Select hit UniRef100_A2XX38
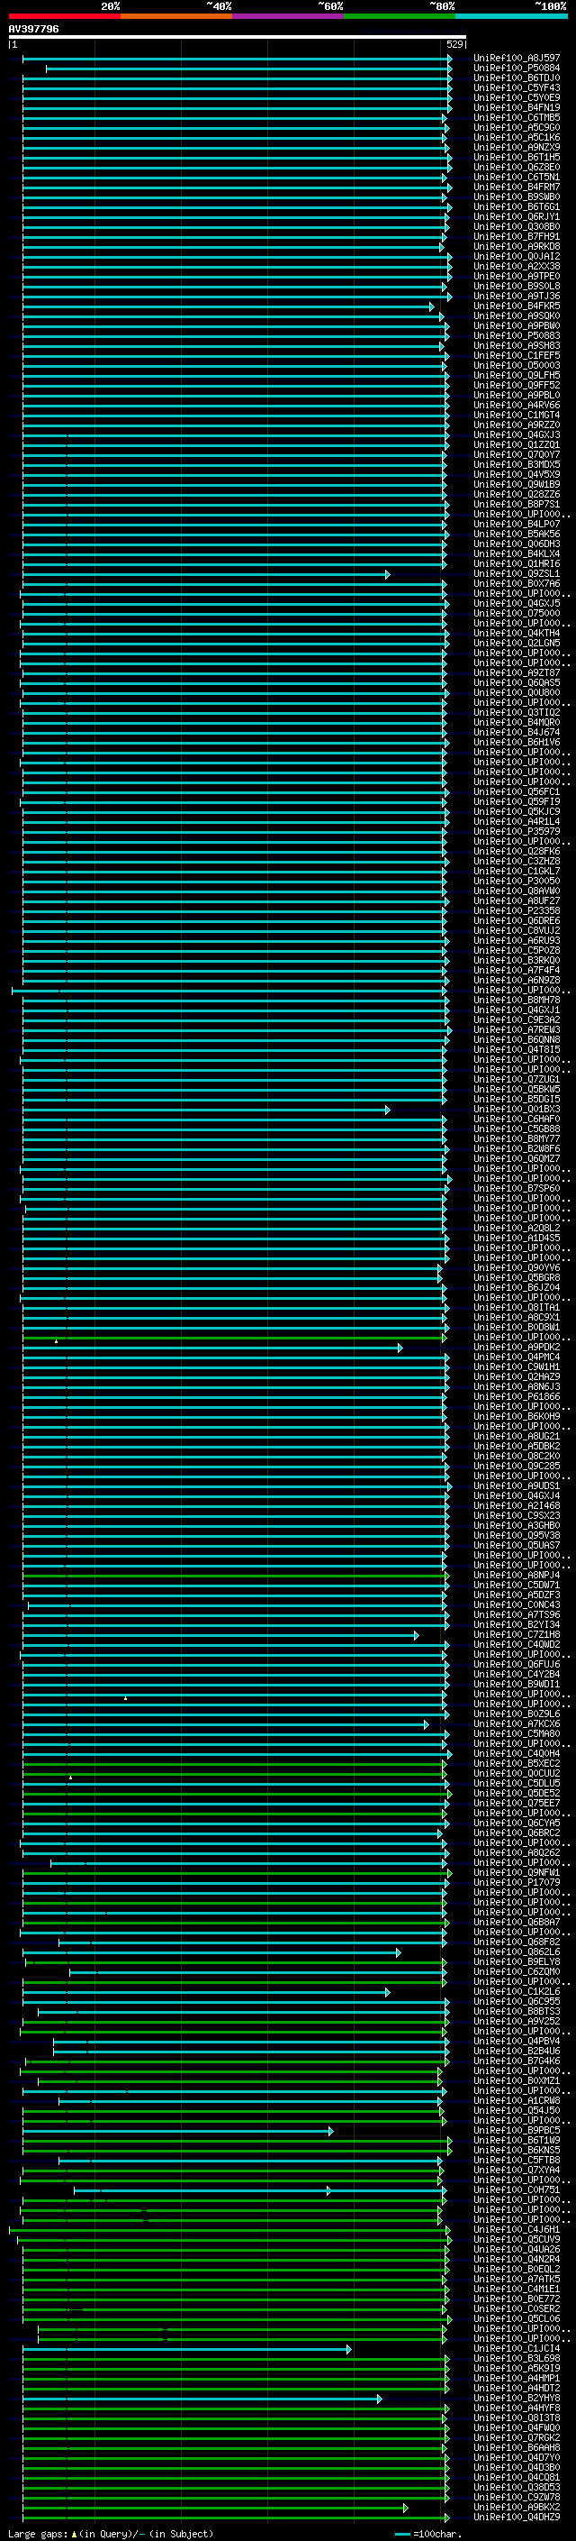 tap(517, 266)
